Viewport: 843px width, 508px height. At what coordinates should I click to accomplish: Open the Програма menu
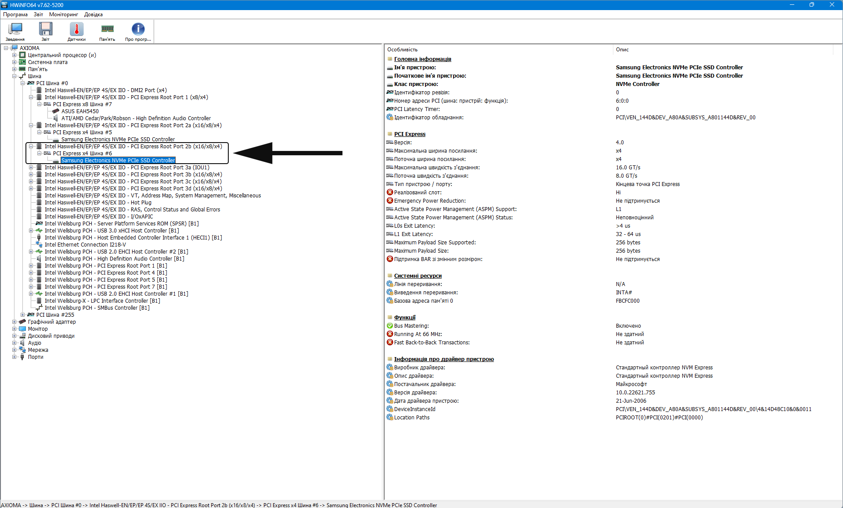[15, 14]
